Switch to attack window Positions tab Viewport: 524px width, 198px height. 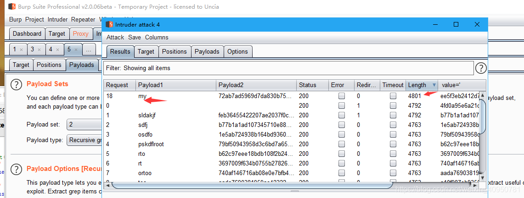[175, 52]
